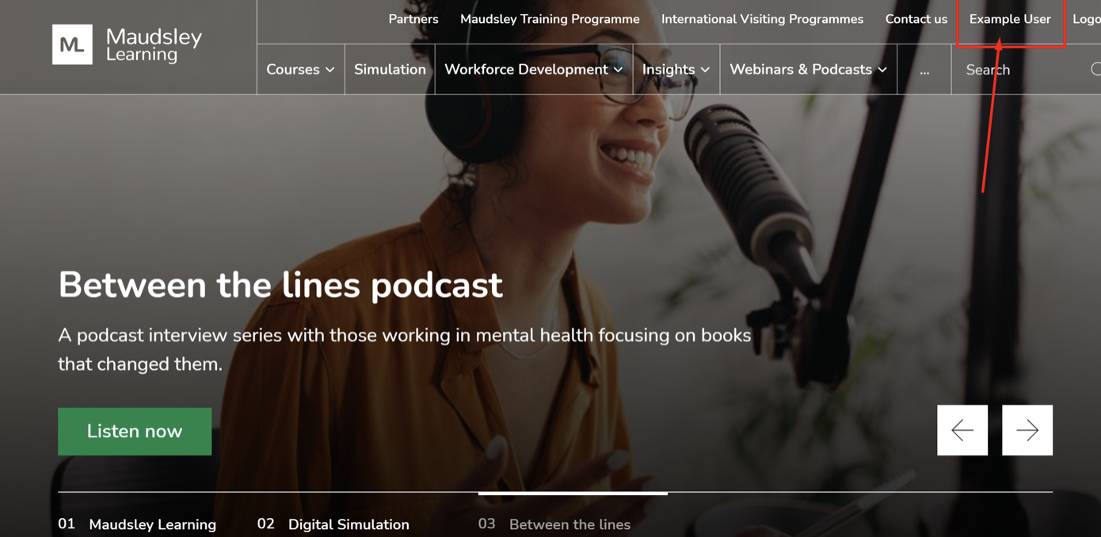
Task: Click the ellipsis more menu item
Action: (x=924, y=70)
